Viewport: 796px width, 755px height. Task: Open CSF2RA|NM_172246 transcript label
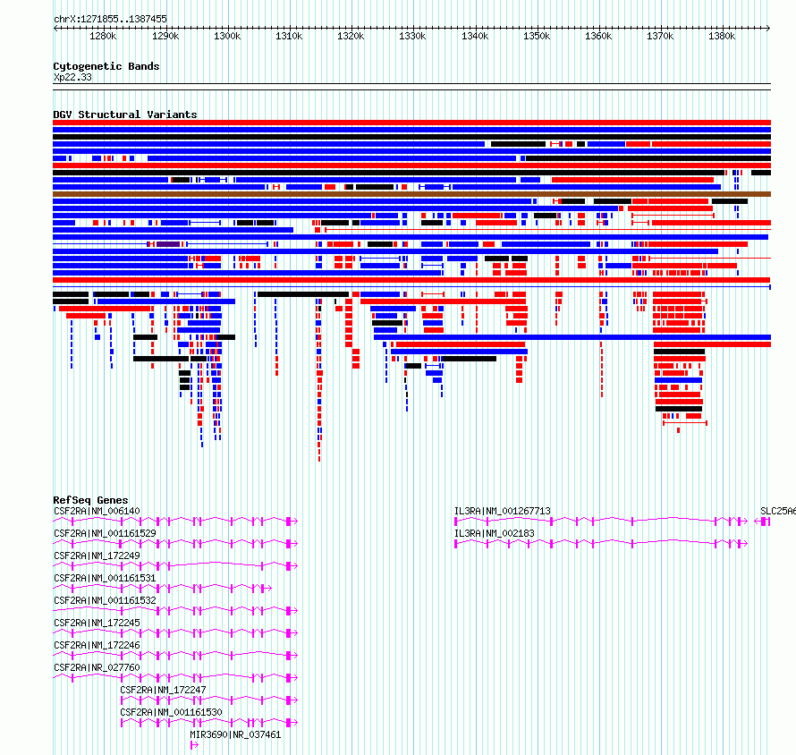click(x=97, y=645)
